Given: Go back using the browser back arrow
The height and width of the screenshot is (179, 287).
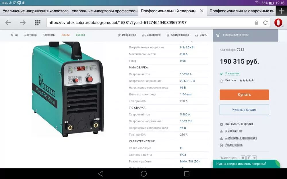Looking at the screenshot, I should 8,22.
